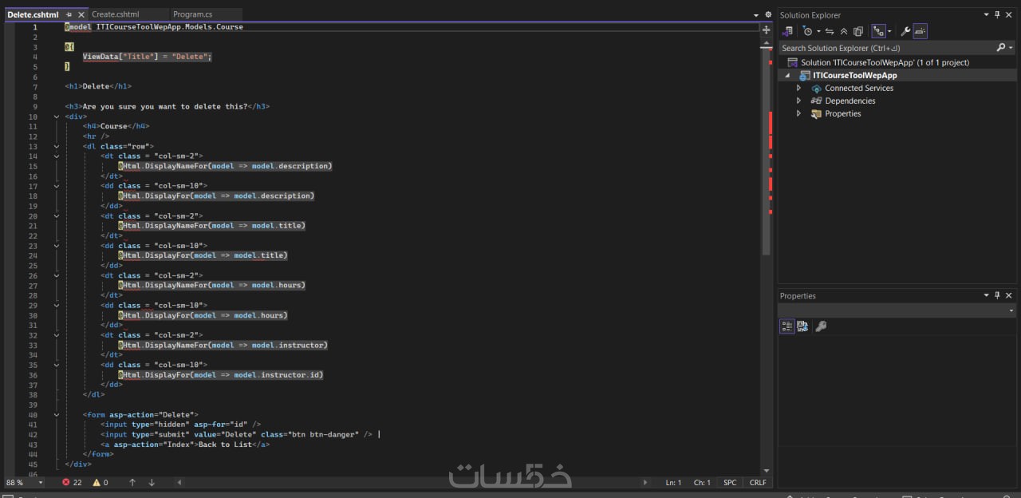Screen dimensions: 1021x498
Task: Click the ViewData["Title"] code line
Action: click(147, 57)
